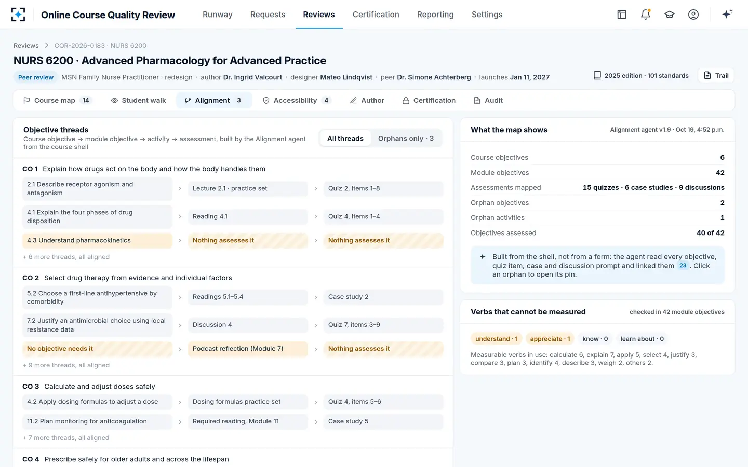The width and height of the screenshot is (748, 467).
Task: Toggle the 'appreciate · 1' verb chip
Action: (550, 339)
